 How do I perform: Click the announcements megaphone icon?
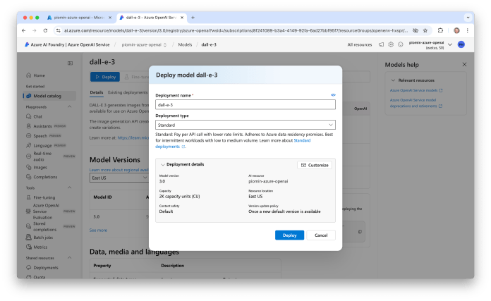tap(381, 44)
